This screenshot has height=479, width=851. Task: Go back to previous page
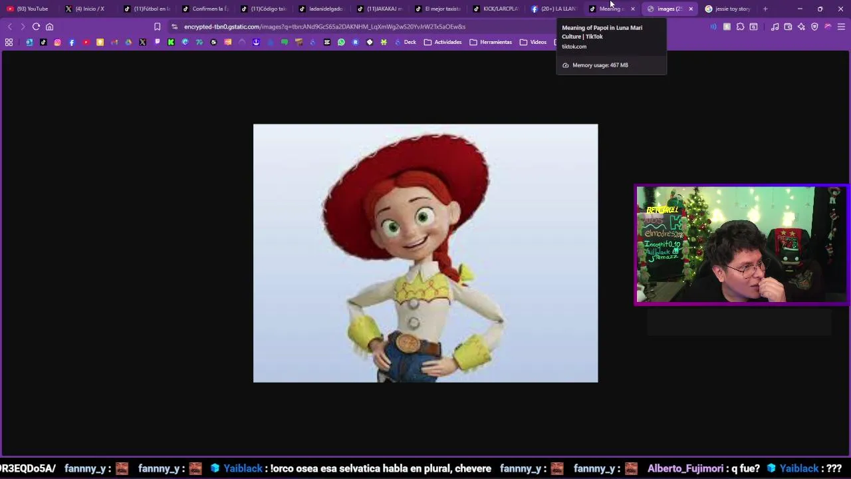(9, 27)
